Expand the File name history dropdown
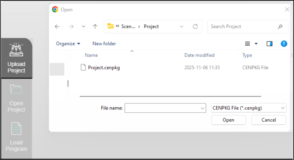 point(203,108)
